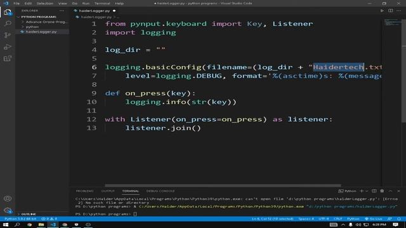Viewport: 406px width, 228px height.
Task: Select the TERMINAL panel tab
Action: point(131,191)
